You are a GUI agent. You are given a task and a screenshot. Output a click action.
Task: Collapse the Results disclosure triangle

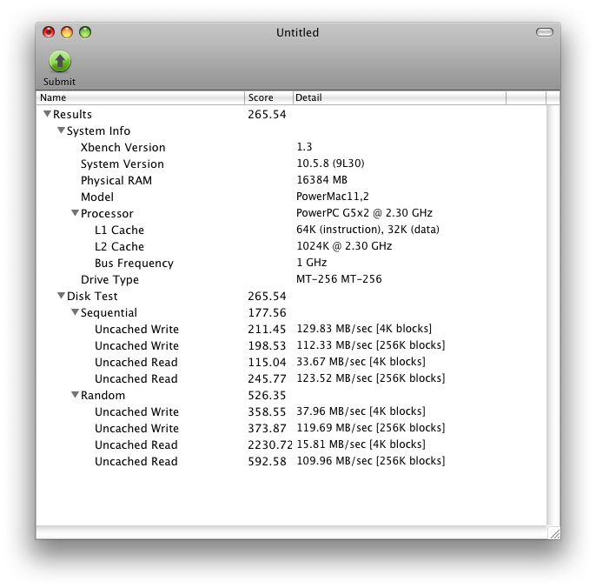47,114
